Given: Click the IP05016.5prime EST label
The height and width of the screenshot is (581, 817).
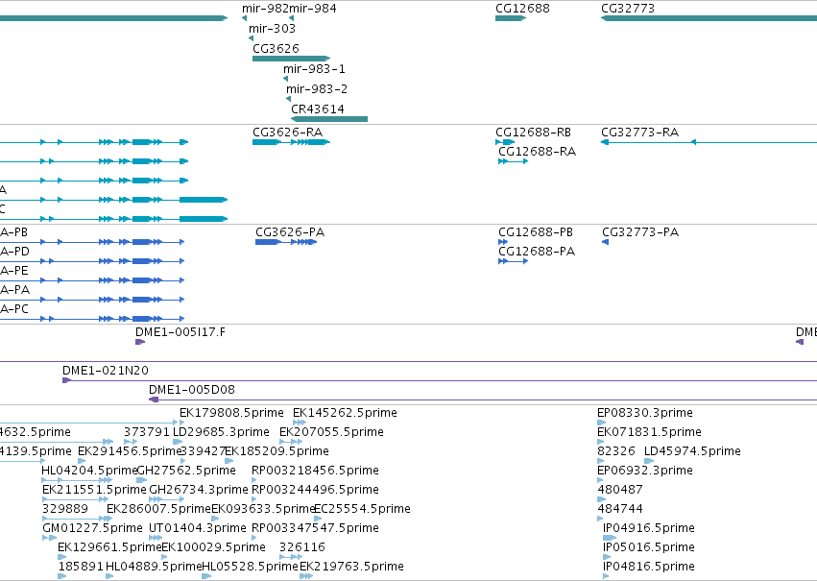Looking at the screenshot, I should 649,547.
